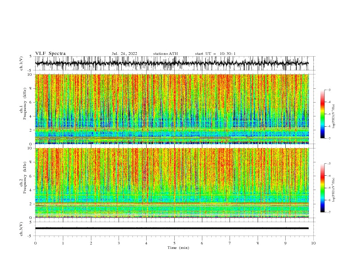Click the "station=ATH" header label

165,54
